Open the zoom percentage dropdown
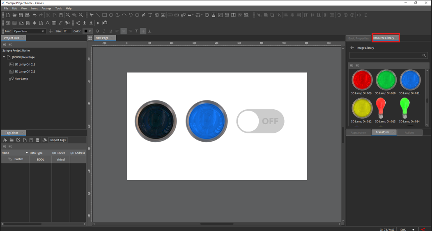Image resolution: width=432 pixels, height=231 pixels. click(x=413, y=229)
